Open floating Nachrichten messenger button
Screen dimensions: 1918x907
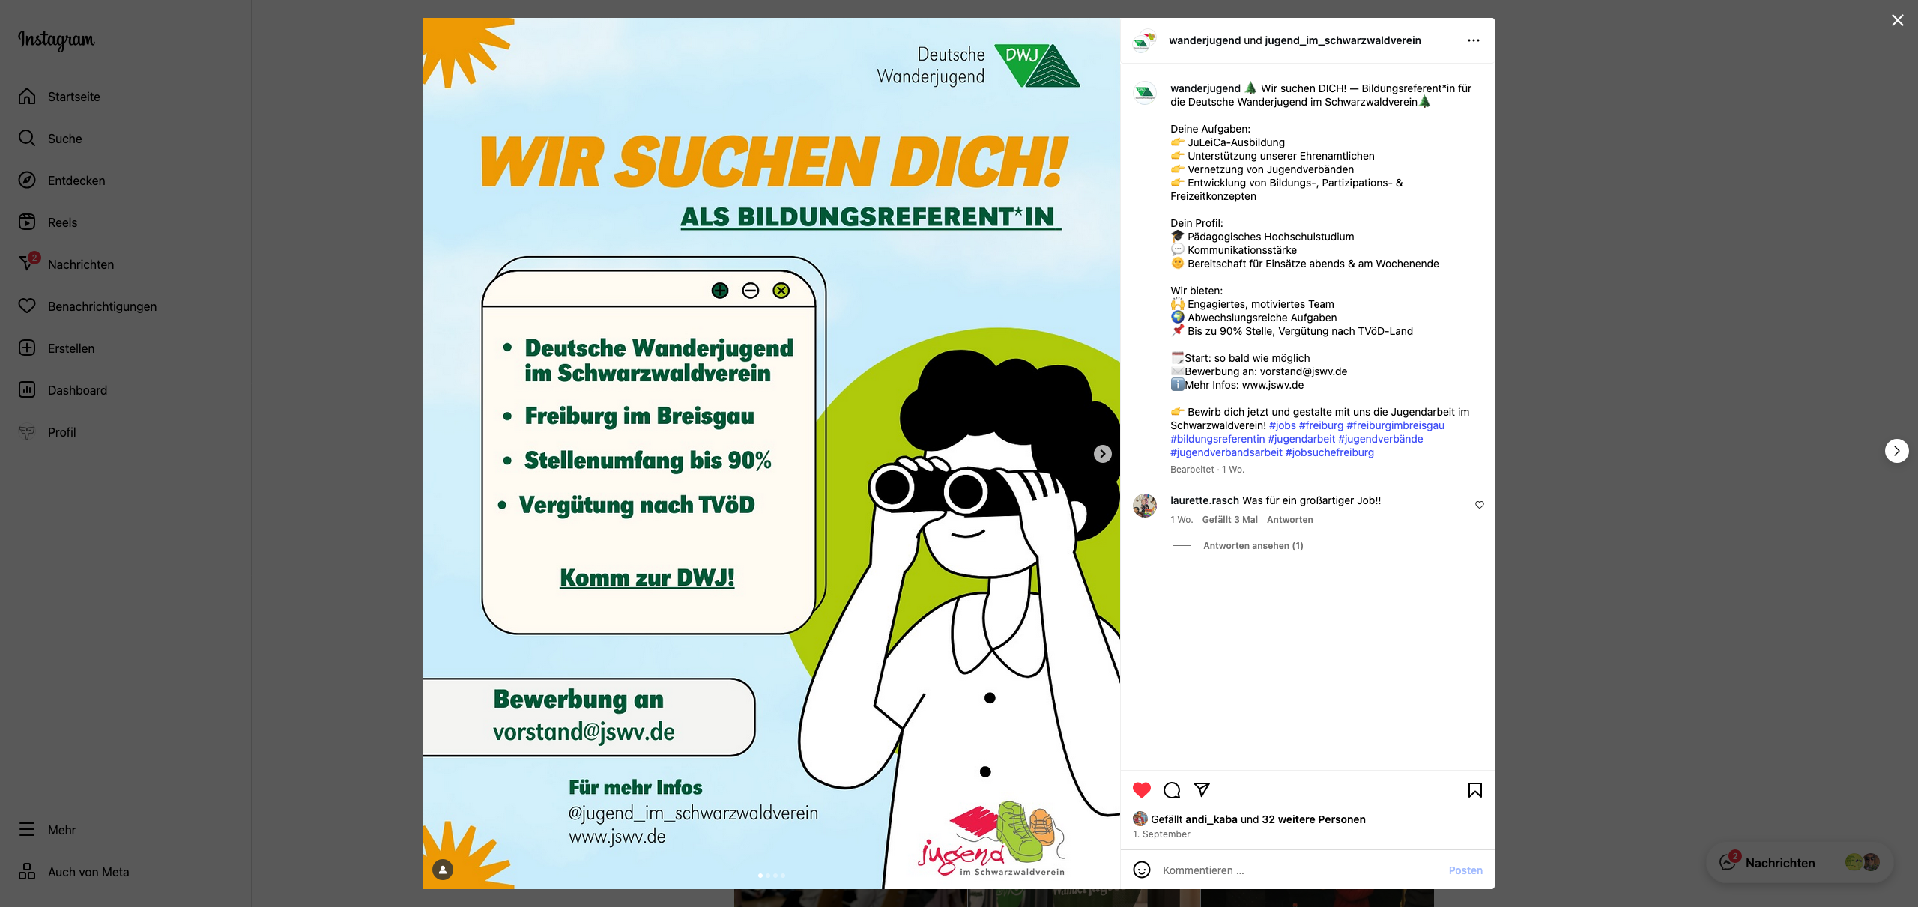tap(1798, 863)
